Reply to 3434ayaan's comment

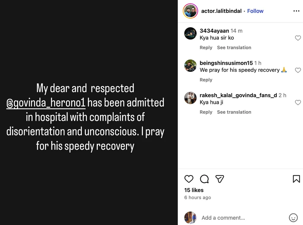click(206, 48)
